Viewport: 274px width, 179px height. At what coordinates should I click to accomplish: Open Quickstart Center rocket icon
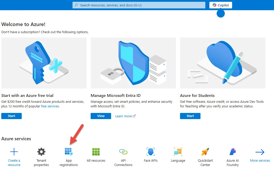tap(205, 152)
